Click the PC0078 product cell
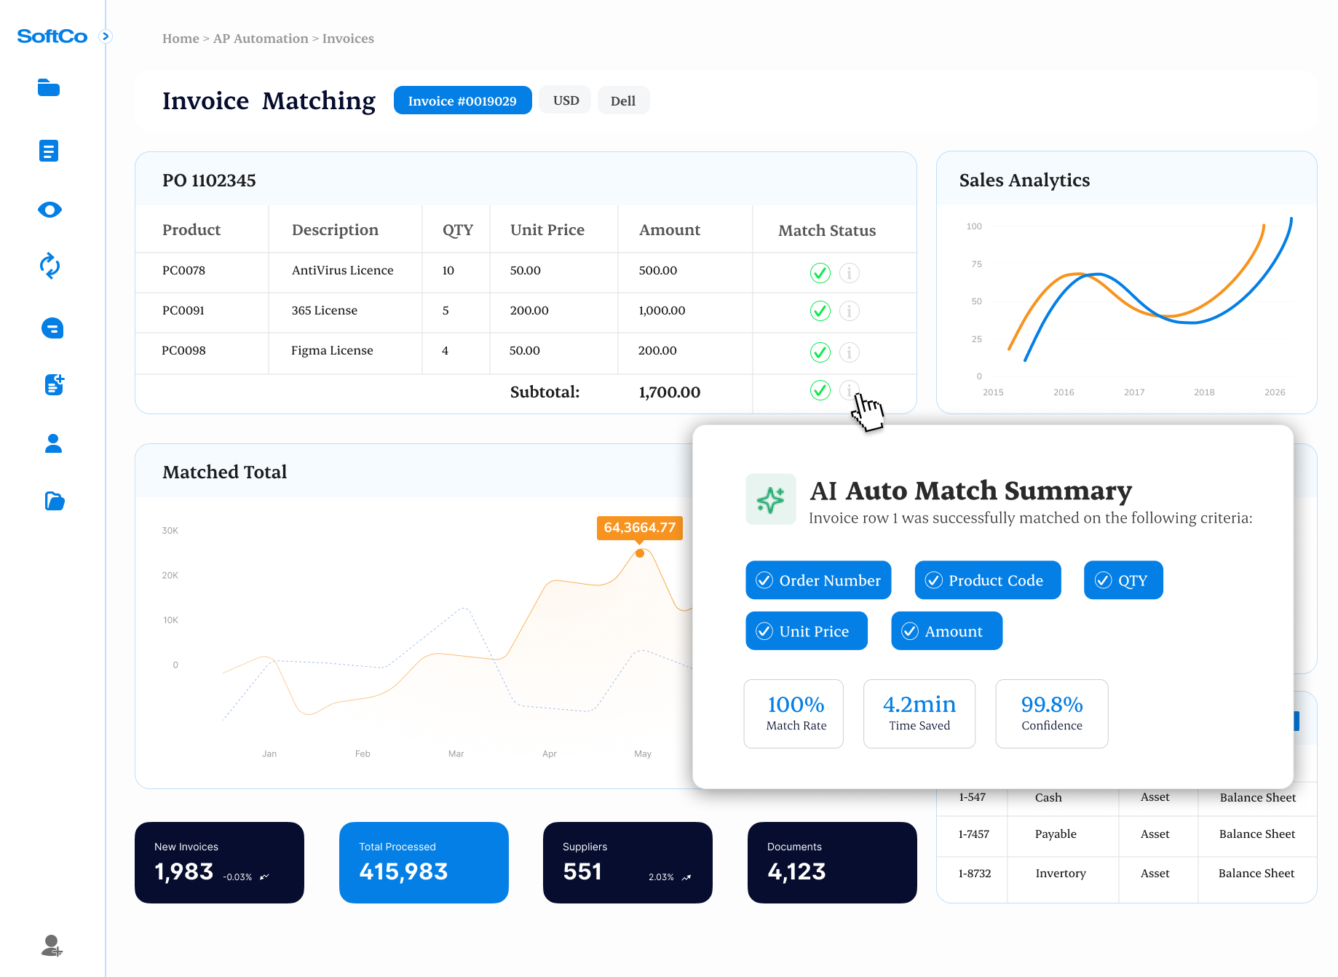This screenshot has width=1338, height=977. point(183,270)
